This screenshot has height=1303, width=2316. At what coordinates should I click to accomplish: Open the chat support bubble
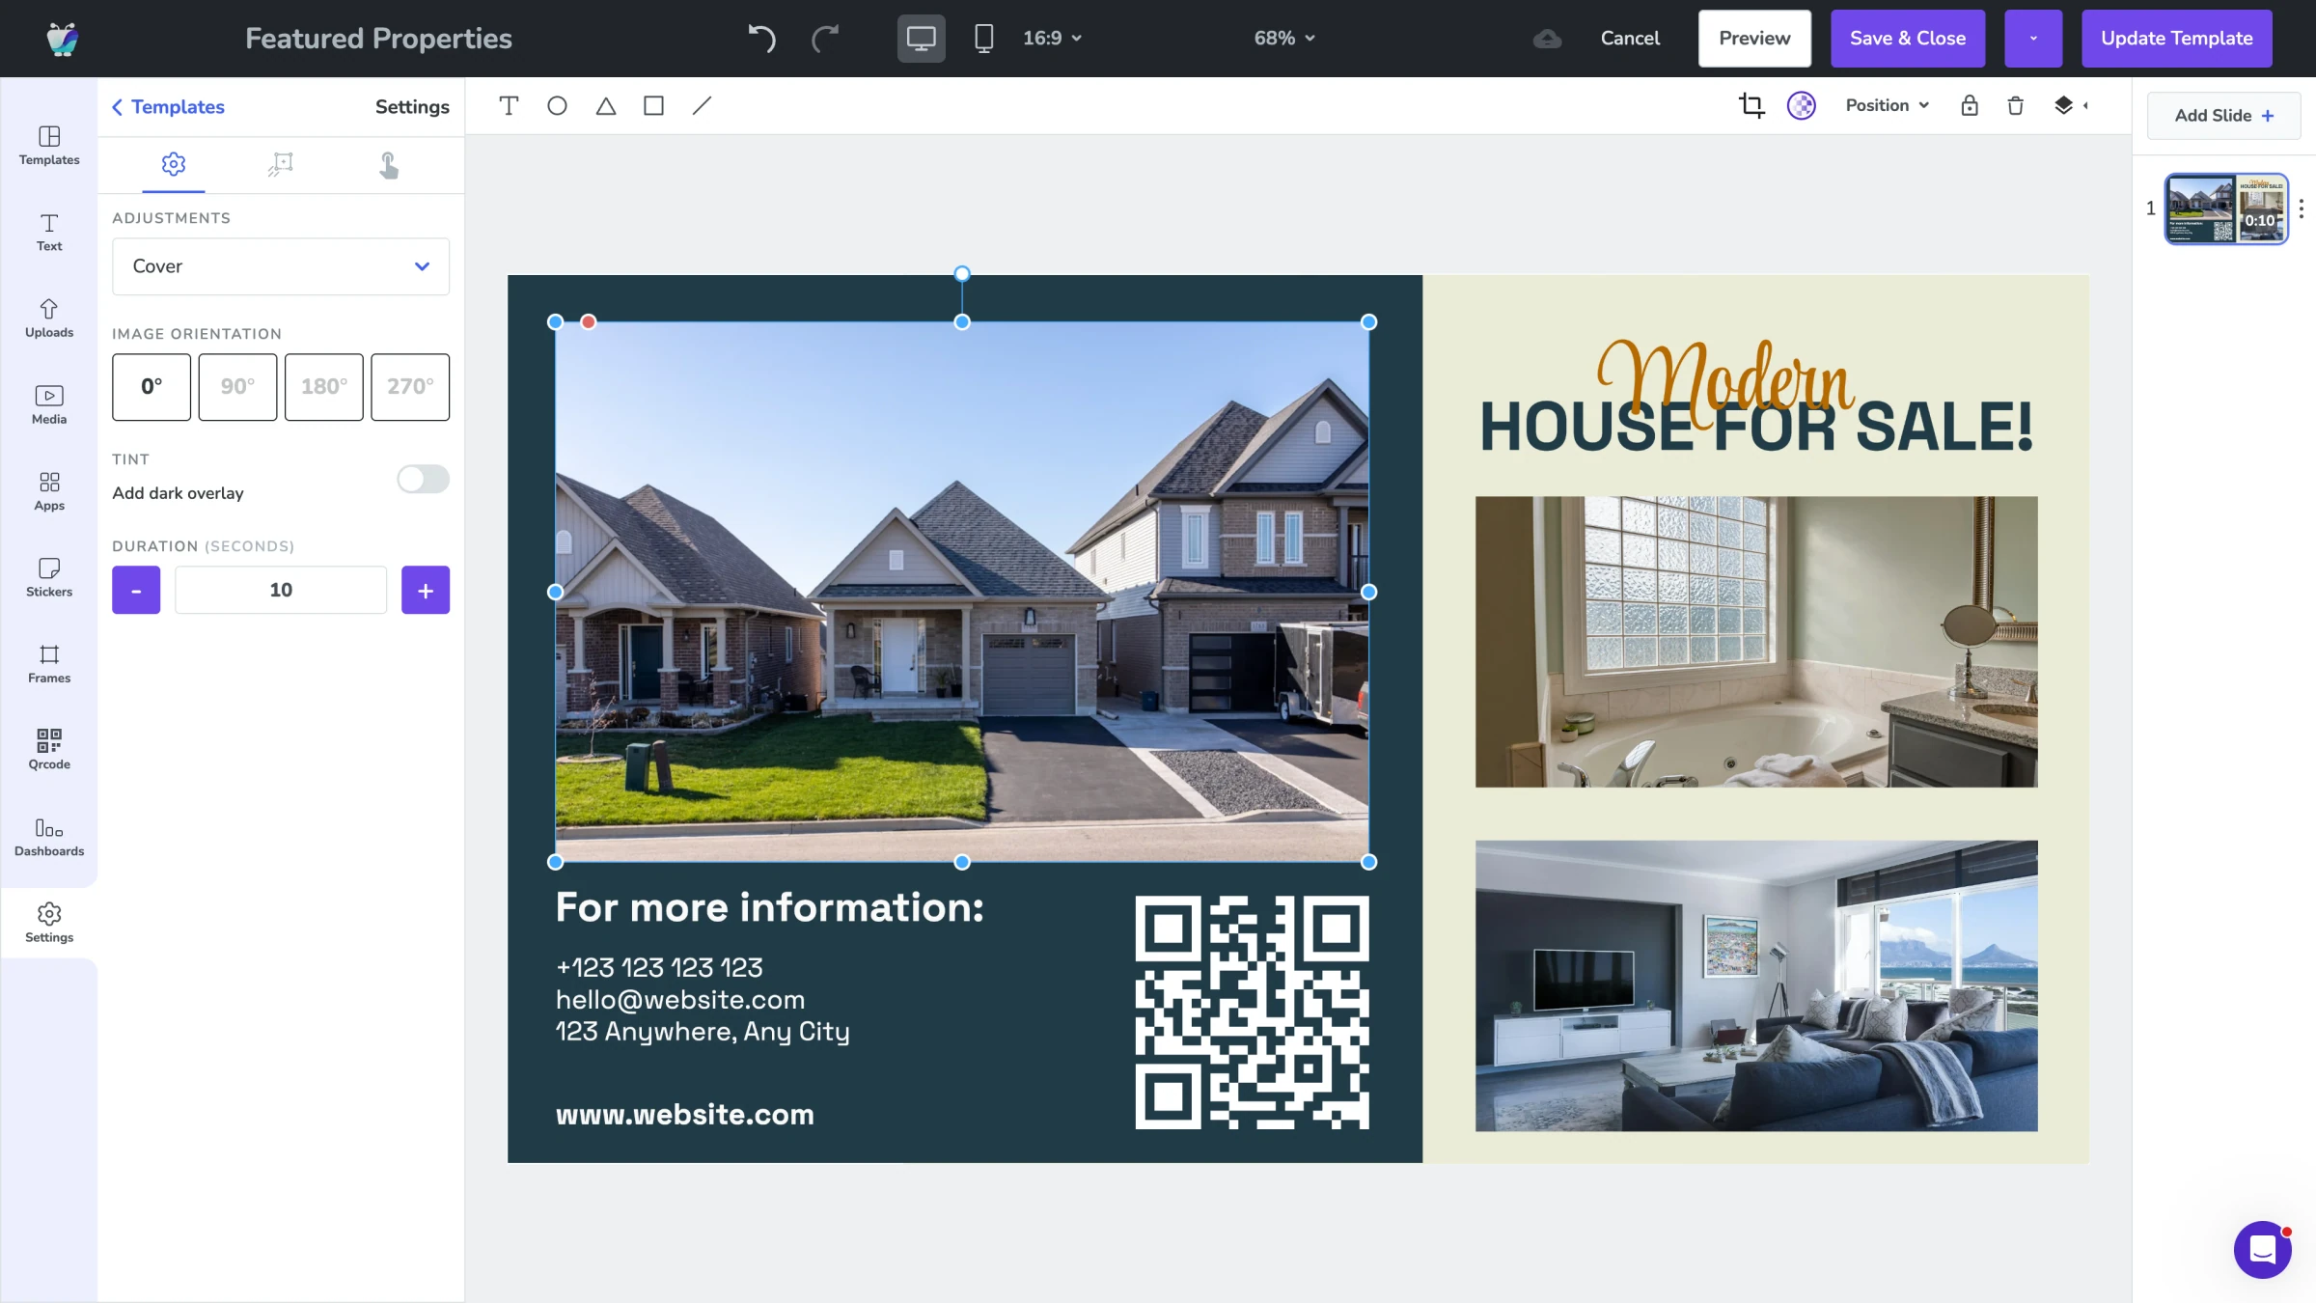pyautogui.click(x=2263, y=1250)
